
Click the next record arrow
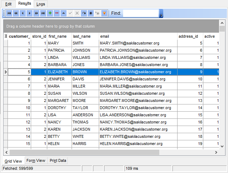tap(29, 13)
